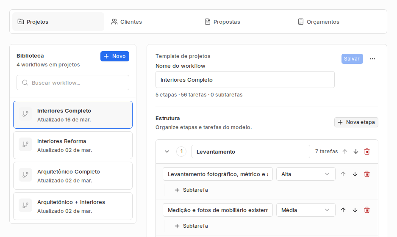
Task: Delete the Medição e fotos task
Action: tap(367, 210)
